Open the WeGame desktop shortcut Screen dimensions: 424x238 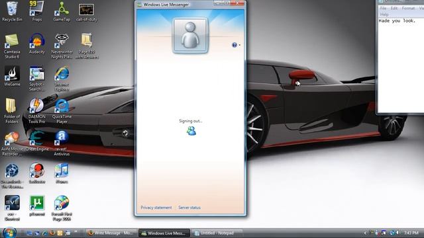(x=12, y=76)
